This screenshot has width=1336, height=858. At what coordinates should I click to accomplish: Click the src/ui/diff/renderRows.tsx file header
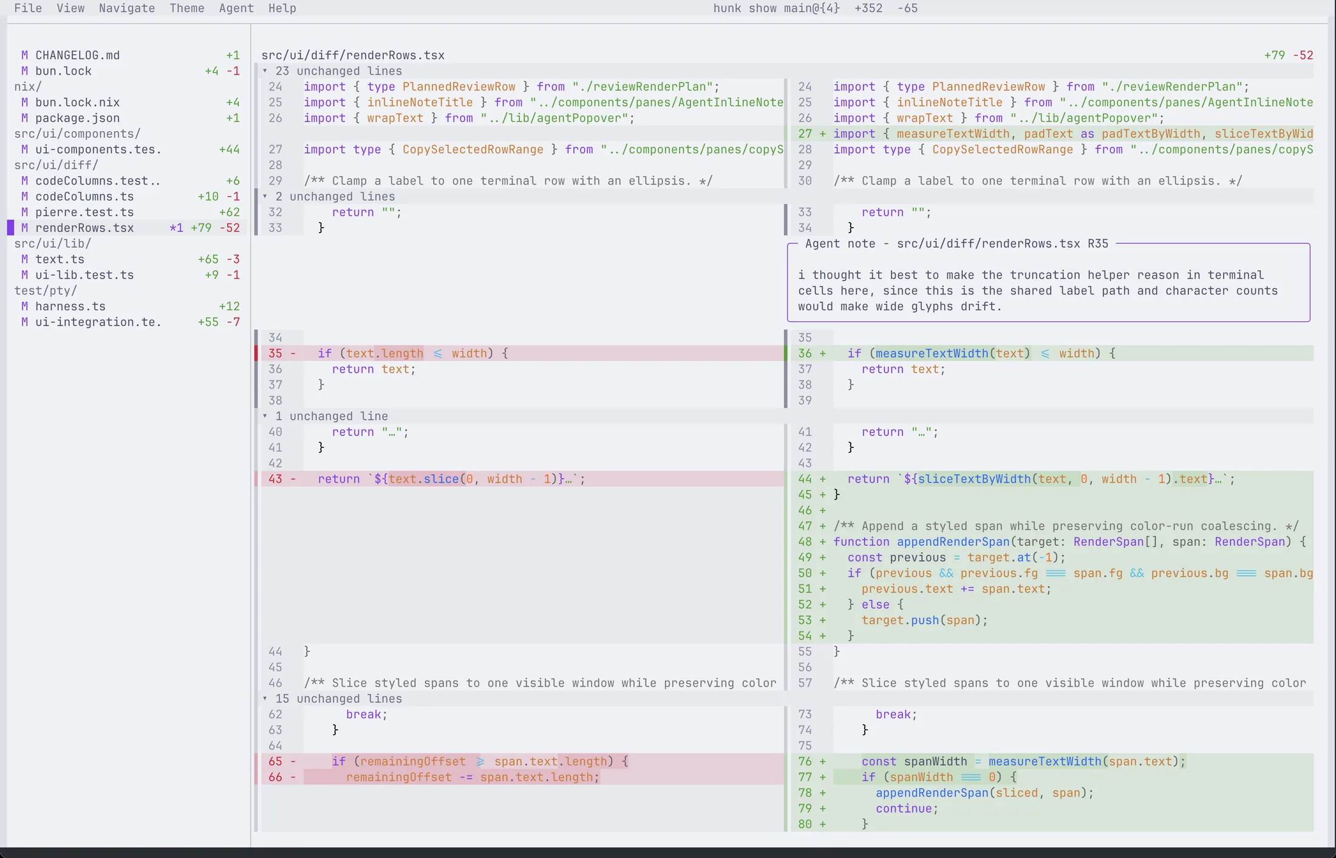click(x=353, y=55)
